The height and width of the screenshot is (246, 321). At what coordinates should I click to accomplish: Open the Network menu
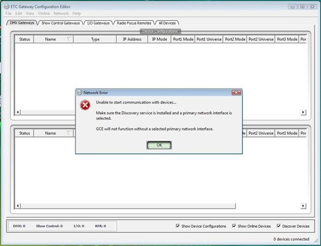61,13
